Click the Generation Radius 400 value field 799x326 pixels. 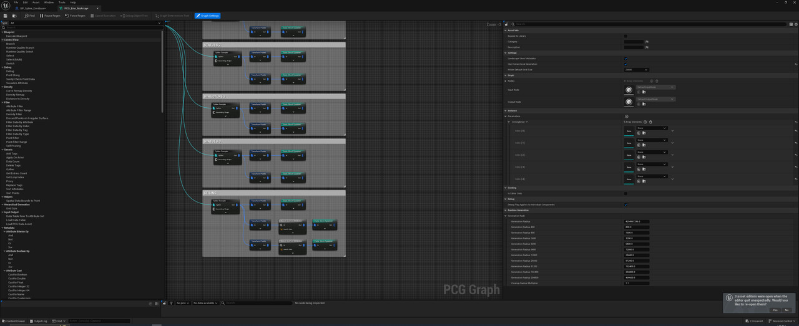coord(636,227)
